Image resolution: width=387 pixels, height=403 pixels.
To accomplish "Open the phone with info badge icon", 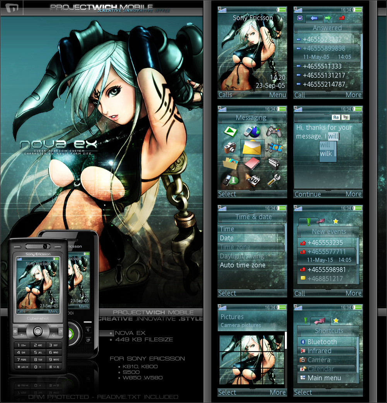I will (230, 180).
